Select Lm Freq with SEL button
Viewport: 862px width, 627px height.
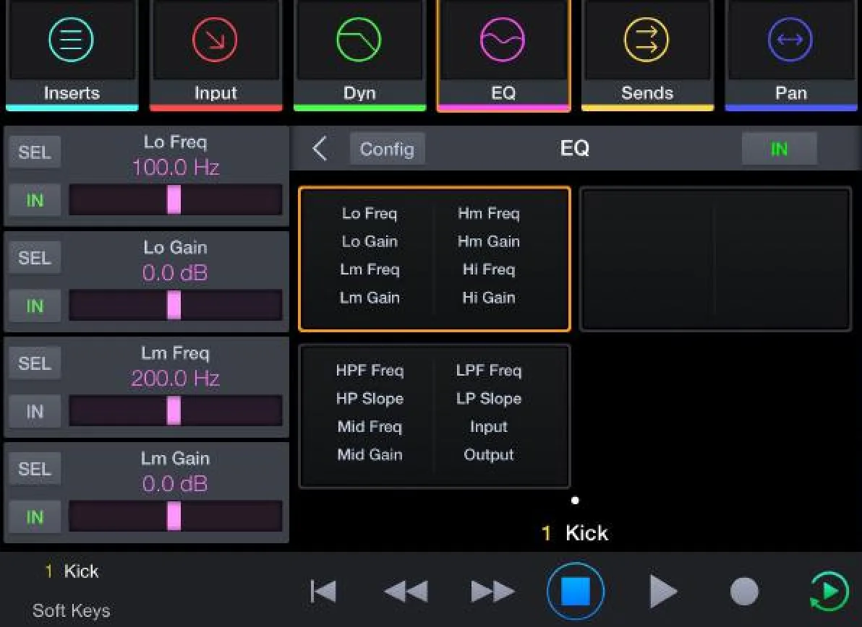click(x=35, y=363)
